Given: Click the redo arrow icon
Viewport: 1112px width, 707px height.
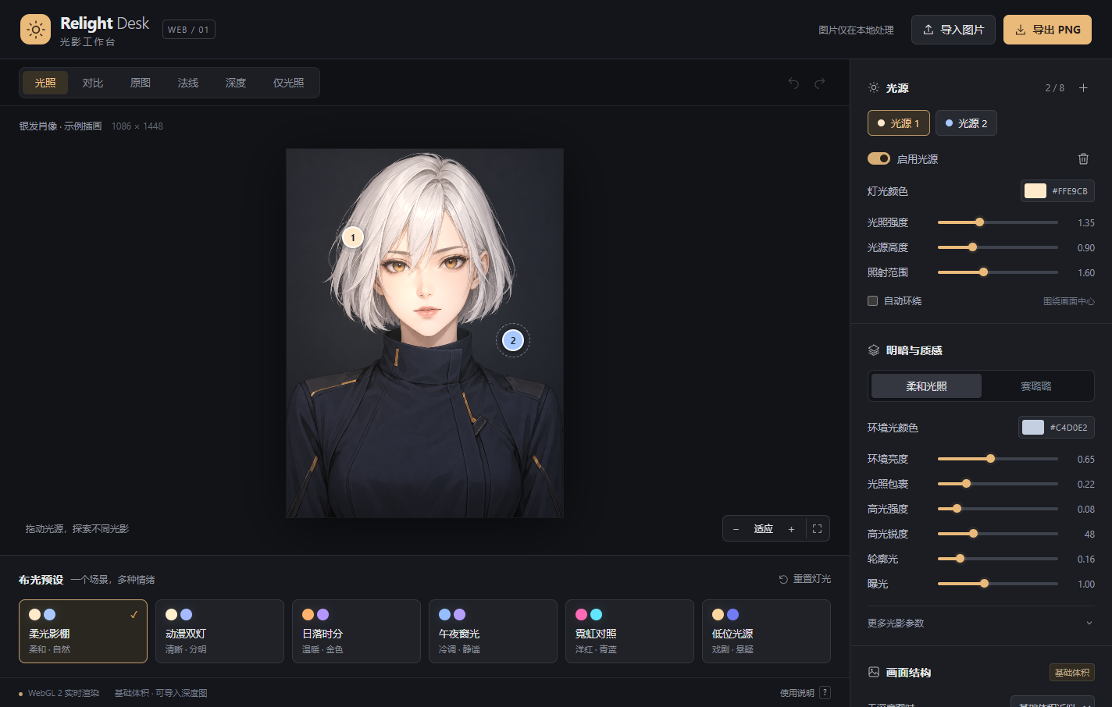Looking at the screenshot, I should click(x=819, y=83).
